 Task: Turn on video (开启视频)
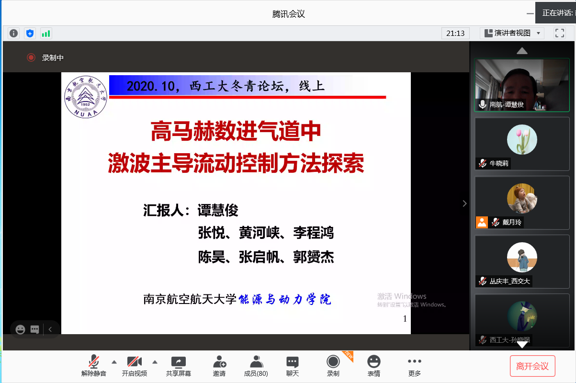[x=134, y=366]
